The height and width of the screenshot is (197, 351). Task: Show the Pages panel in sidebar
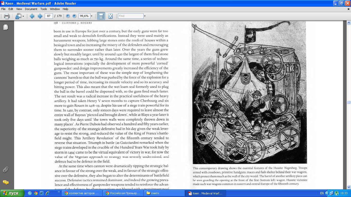tap(6, 27)
